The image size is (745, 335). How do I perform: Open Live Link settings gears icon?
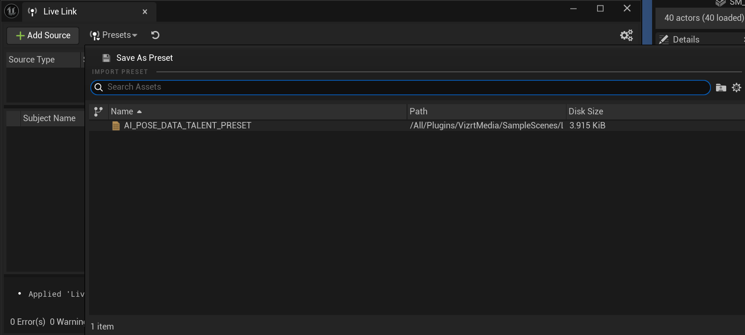coord(626,35)
